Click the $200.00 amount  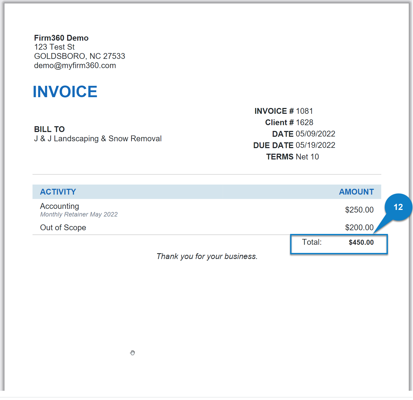click(x=359, y=227)
